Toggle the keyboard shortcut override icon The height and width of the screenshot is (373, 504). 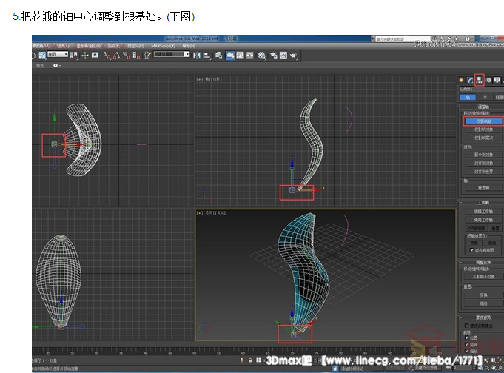click(95, 56)
